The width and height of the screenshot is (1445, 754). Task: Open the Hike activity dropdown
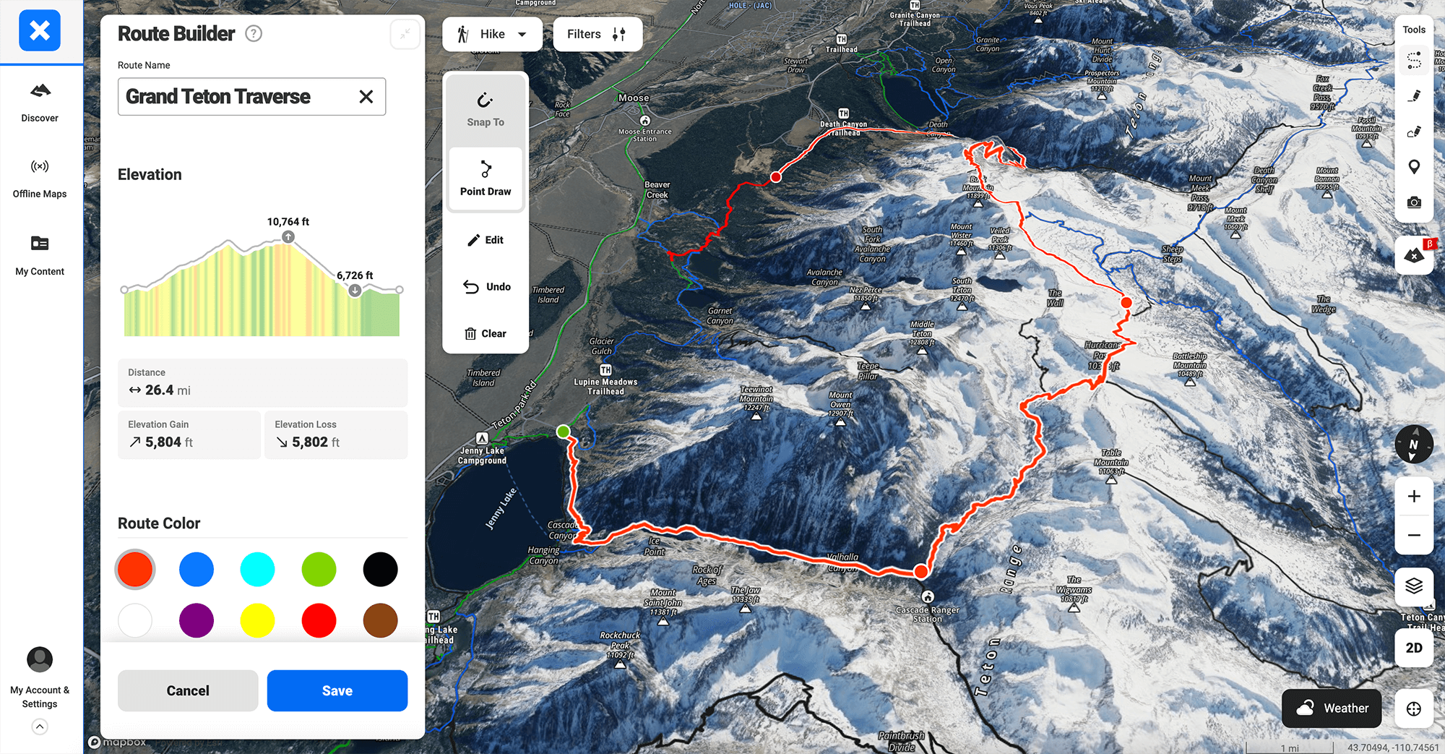click(492, 34)
